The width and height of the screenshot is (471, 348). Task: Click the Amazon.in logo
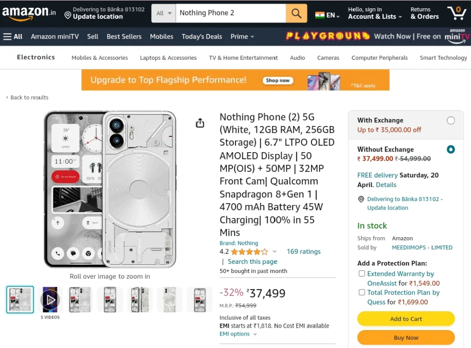click(29, 13)
